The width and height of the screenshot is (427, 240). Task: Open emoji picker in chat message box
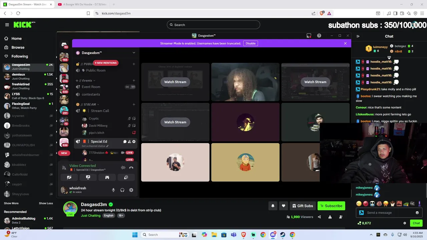point(417,213)
